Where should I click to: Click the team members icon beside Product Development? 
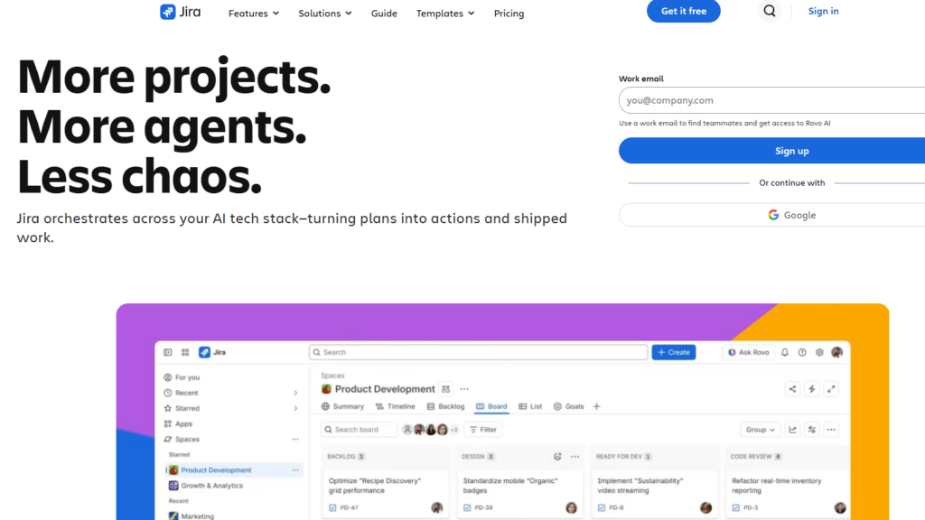[x=446, y=389]
